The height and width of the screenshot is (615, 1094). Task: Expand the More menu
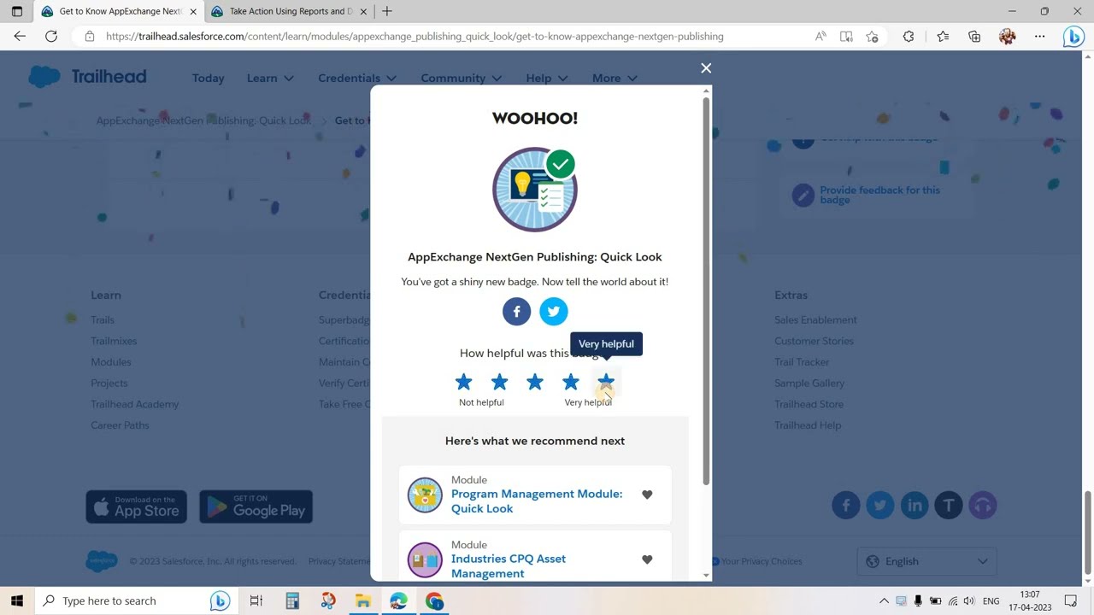pyautogui.click(x=615, y=78)
